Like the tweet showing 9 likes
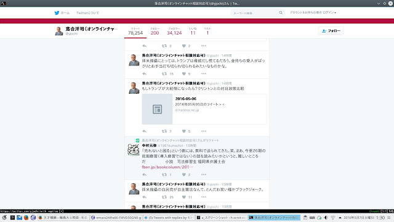The height and width of the screenshot is (222, 394). pyautogui.click(x=184, y=74)
